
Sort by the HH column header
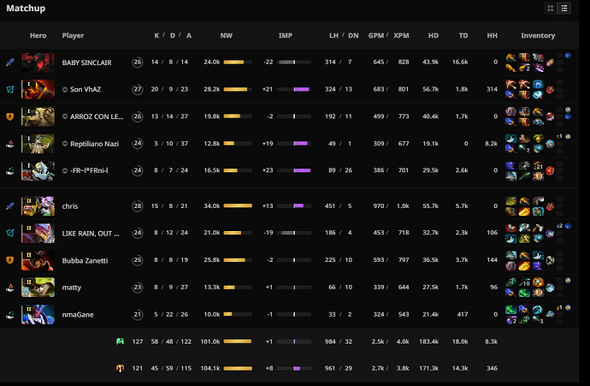pyautogui.click(x=492, y=35)
